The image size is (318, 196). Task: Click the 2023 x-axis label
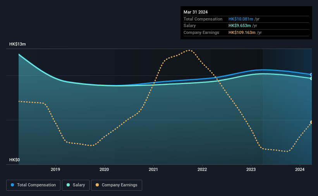tap(251, 169)
